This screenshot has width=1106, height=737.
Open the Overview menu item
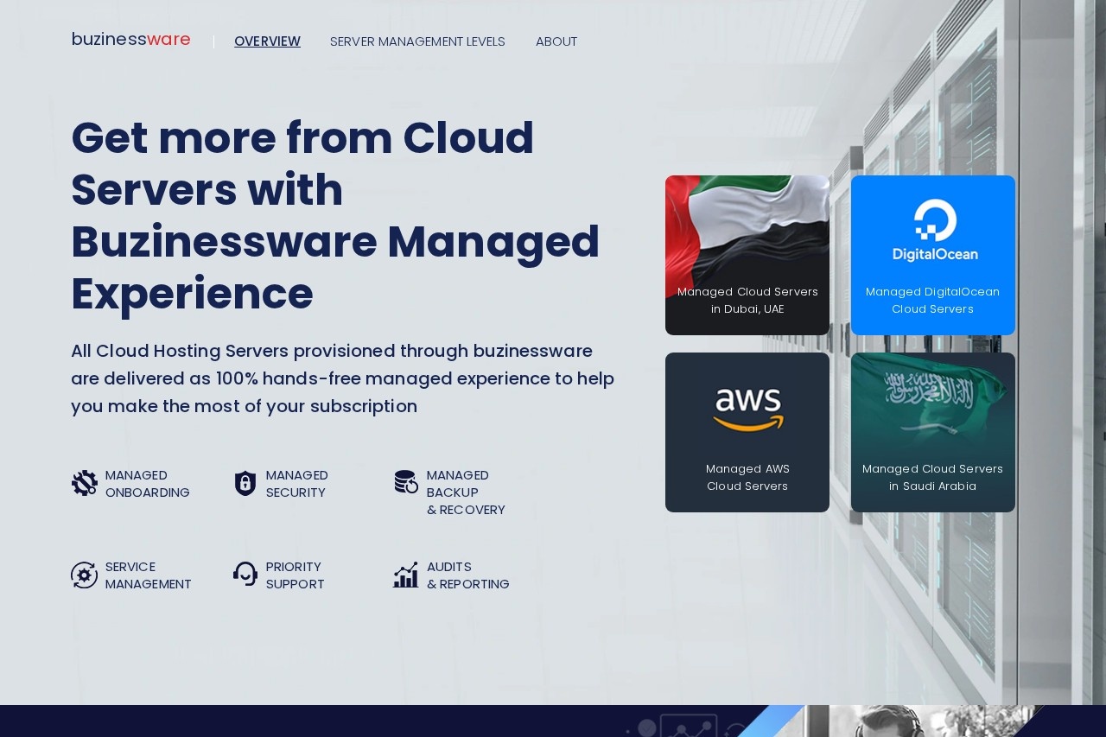pos(267,41)
